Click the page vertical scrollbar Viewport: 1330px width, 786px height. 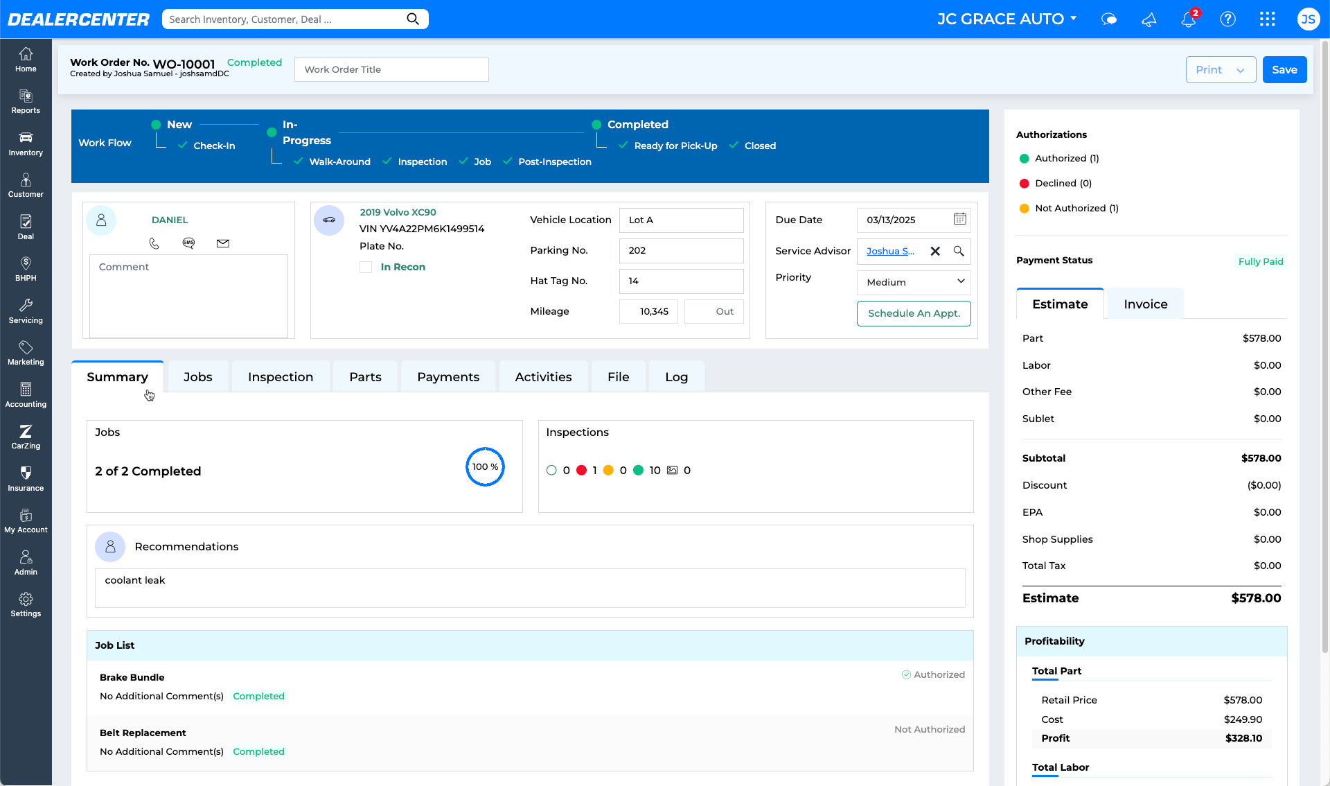click(x=1325, y=347)
